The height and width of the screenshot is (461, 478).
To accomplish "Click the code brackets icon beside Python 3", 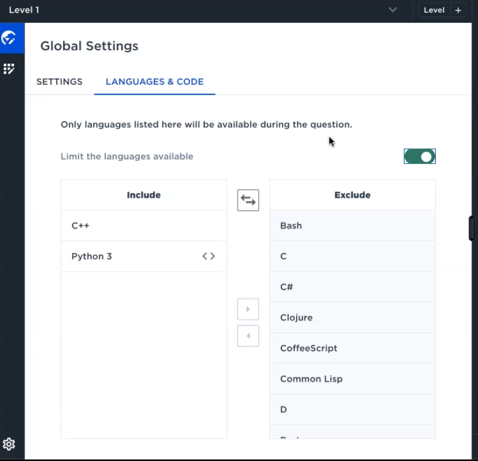I will [208, 256].
